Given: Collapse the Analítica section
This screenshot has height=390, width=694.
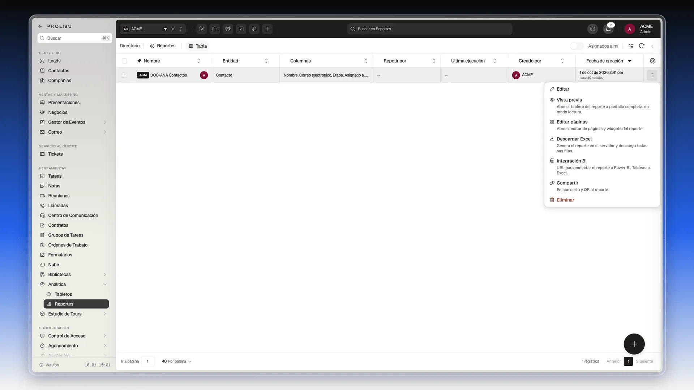Looking at the screenshot, I should click(x=104, y=284).
